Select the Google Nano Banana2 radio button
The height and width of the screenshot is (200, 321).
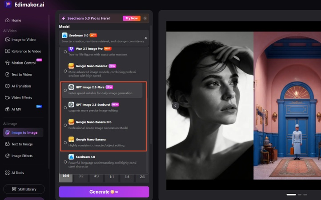point(65,71)
